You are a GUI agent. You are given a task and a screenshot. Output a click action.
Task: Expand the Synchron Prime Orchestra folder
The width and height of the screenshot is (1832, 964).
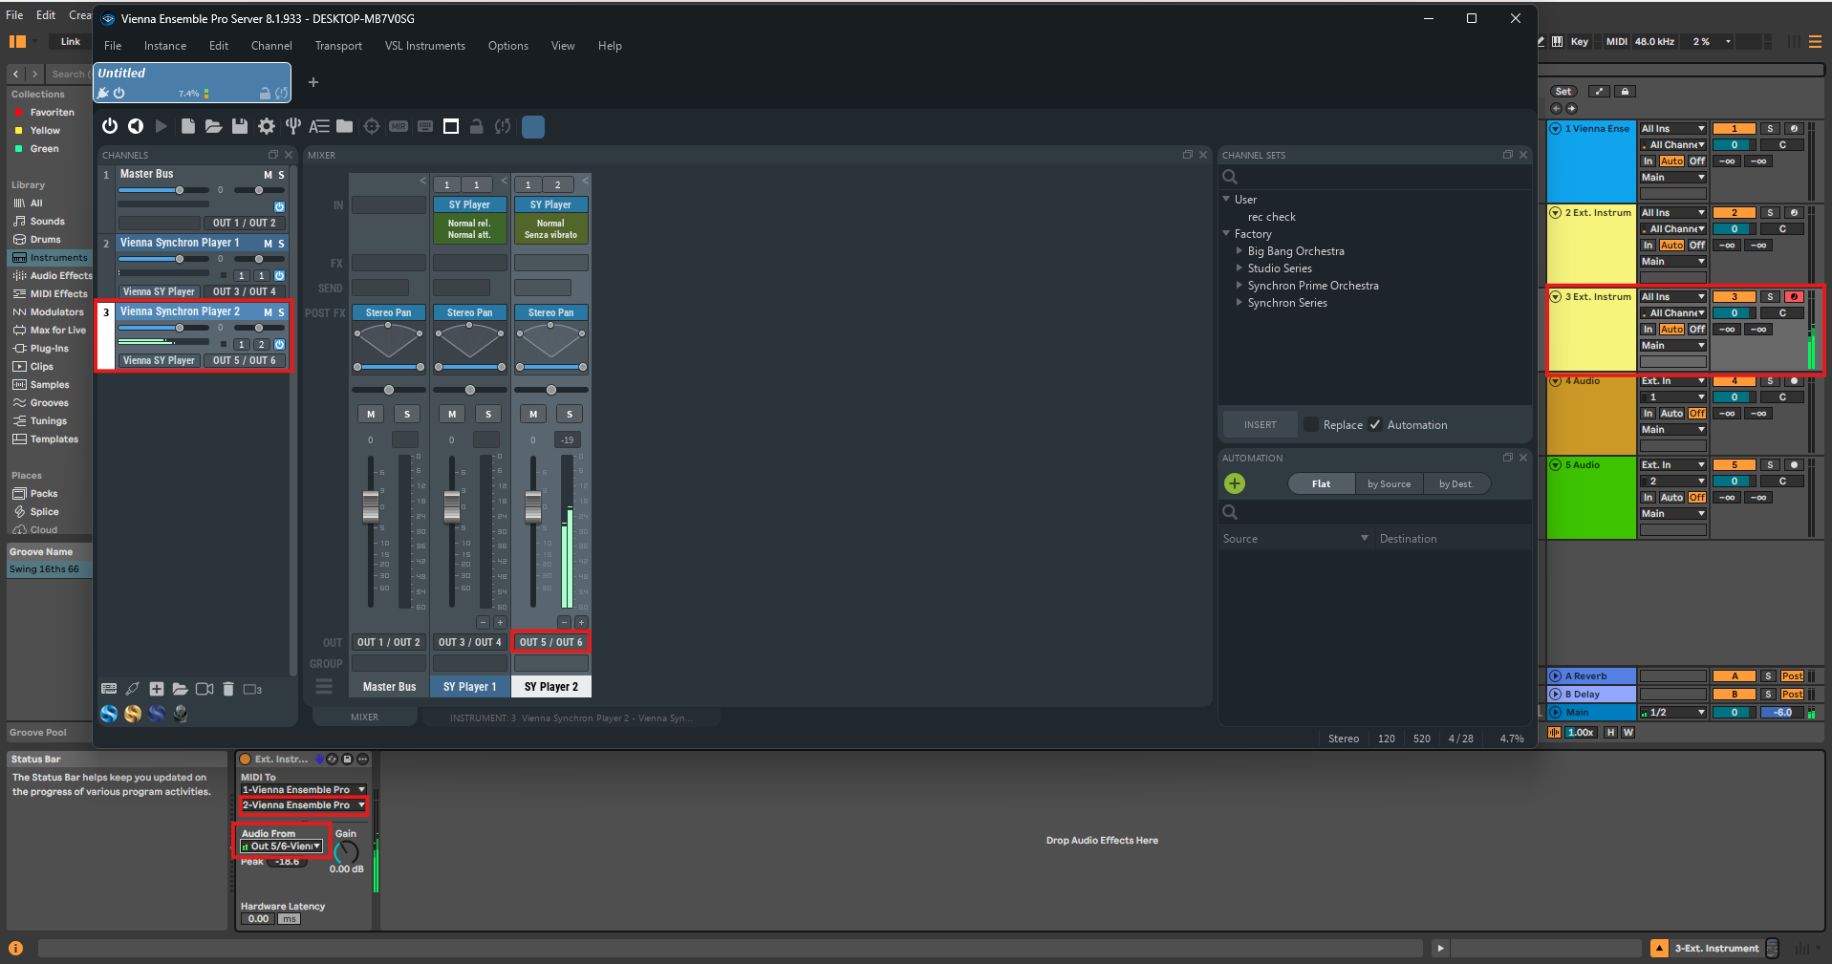[x=1239, y=286]
